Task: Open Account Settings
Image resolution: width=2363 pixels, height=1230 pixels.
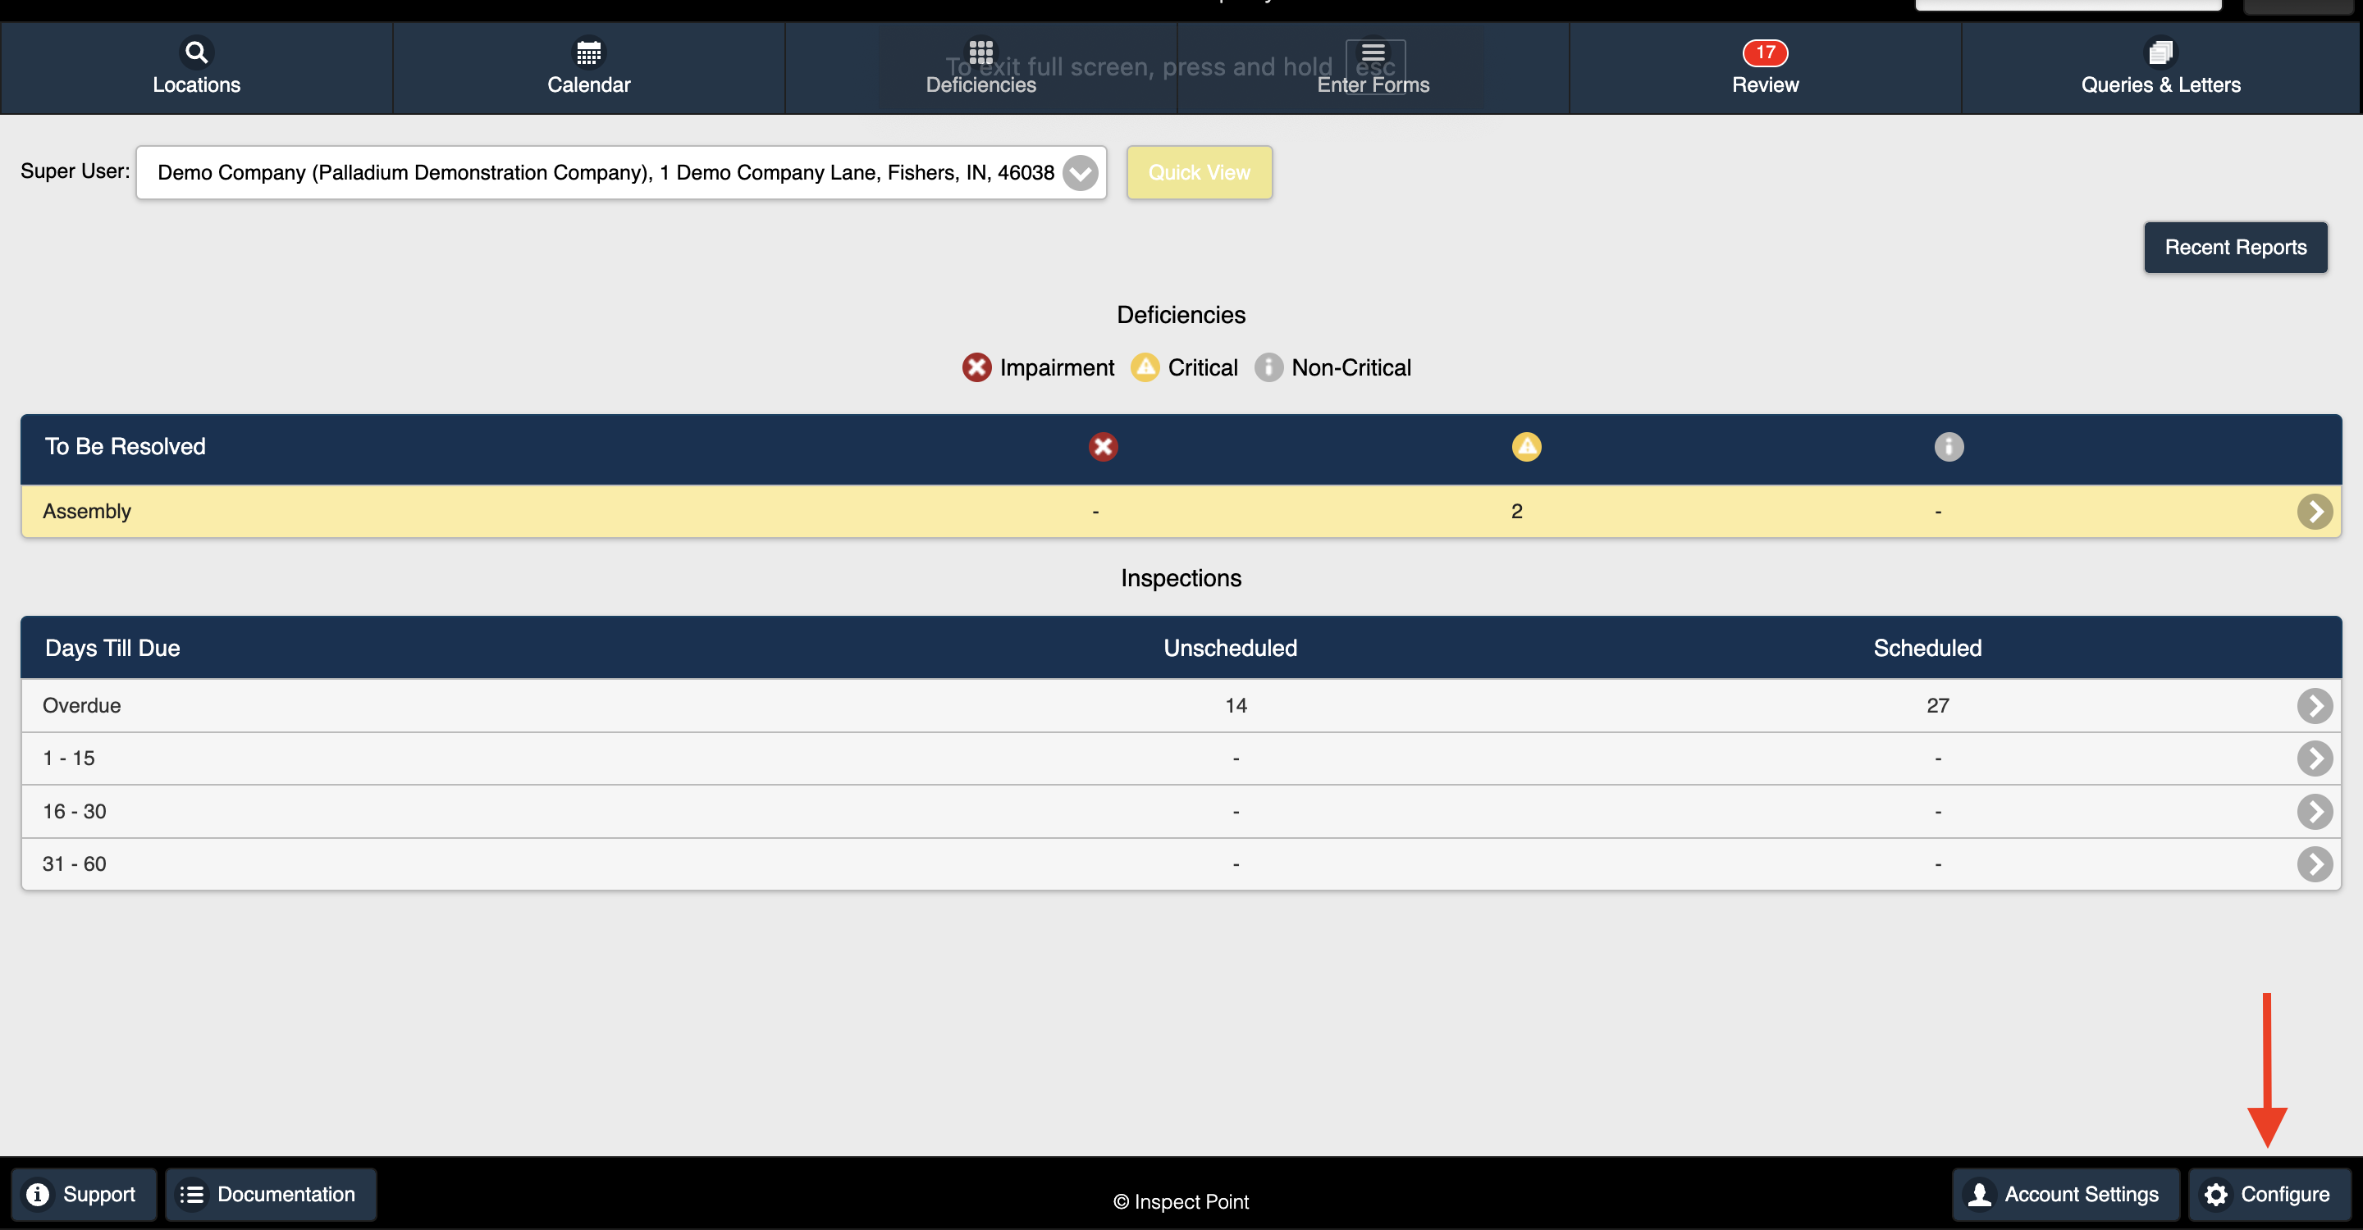Action: pos(2065,1194)
